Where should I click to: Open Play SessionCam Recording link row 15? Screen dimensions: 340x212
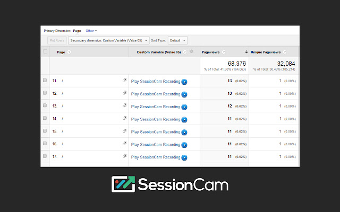[x=156, y=132]
